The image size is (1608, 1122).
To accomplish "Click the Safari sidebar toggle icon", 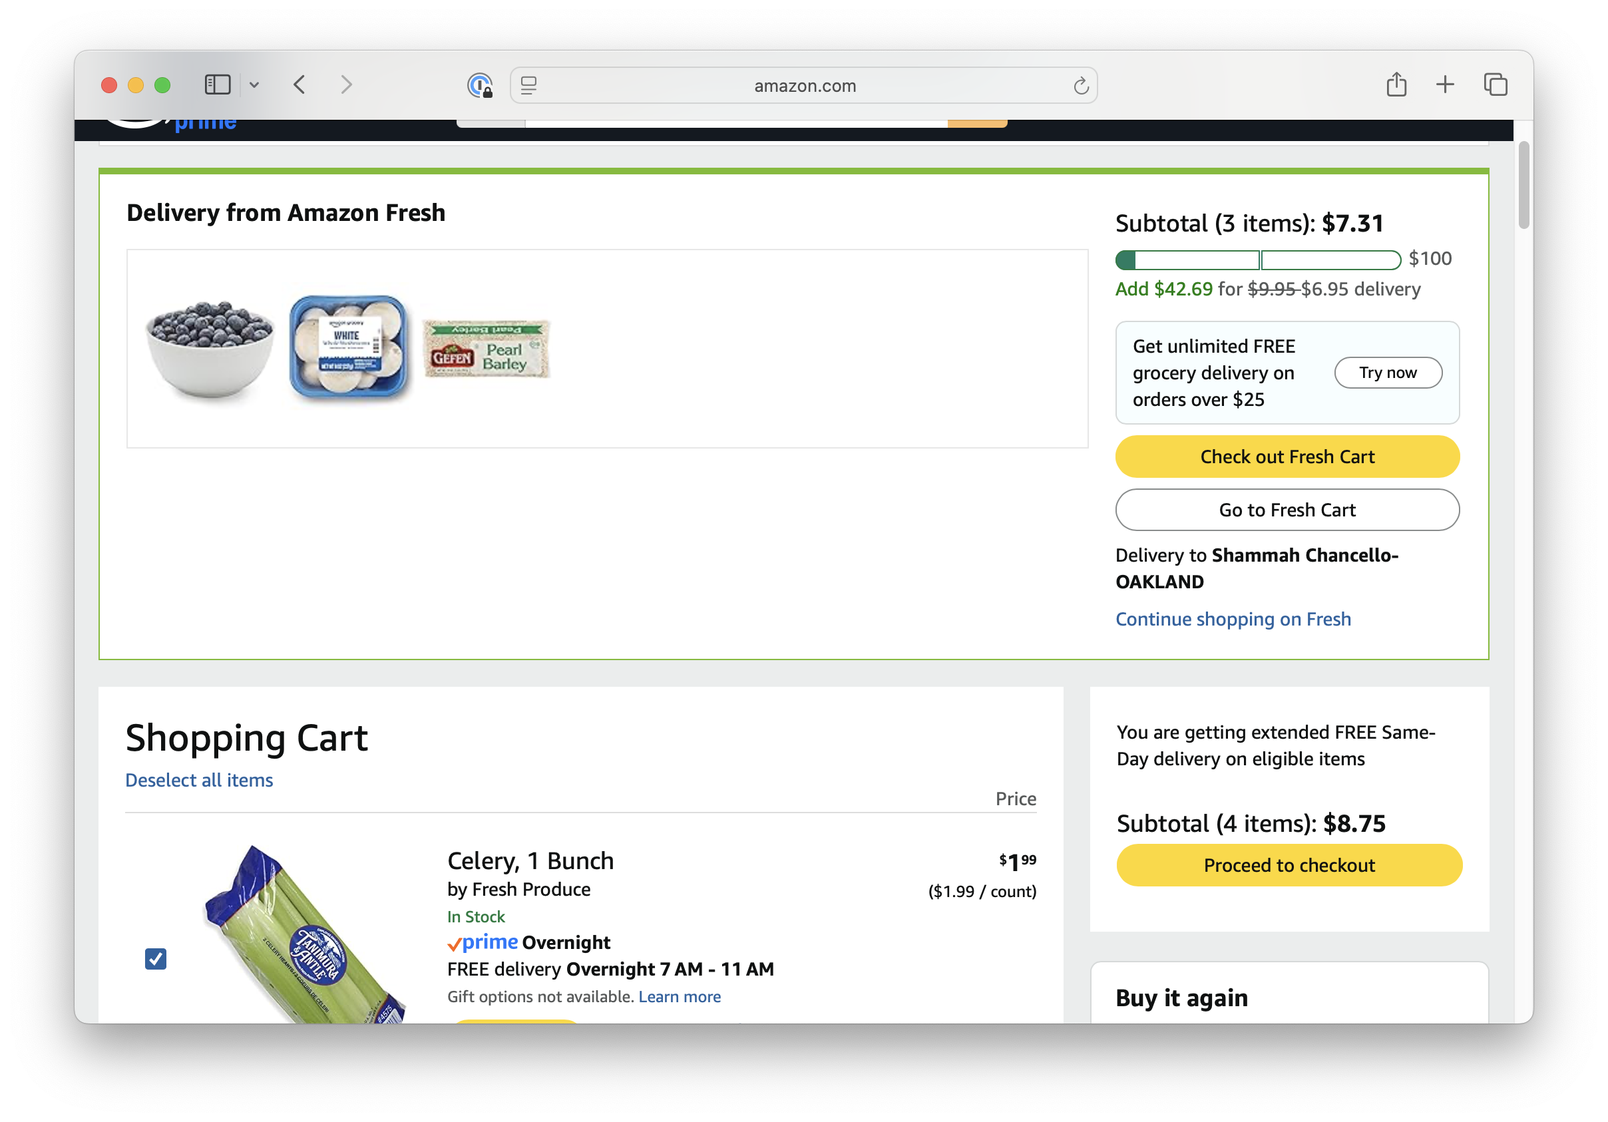I will (217, 85).
